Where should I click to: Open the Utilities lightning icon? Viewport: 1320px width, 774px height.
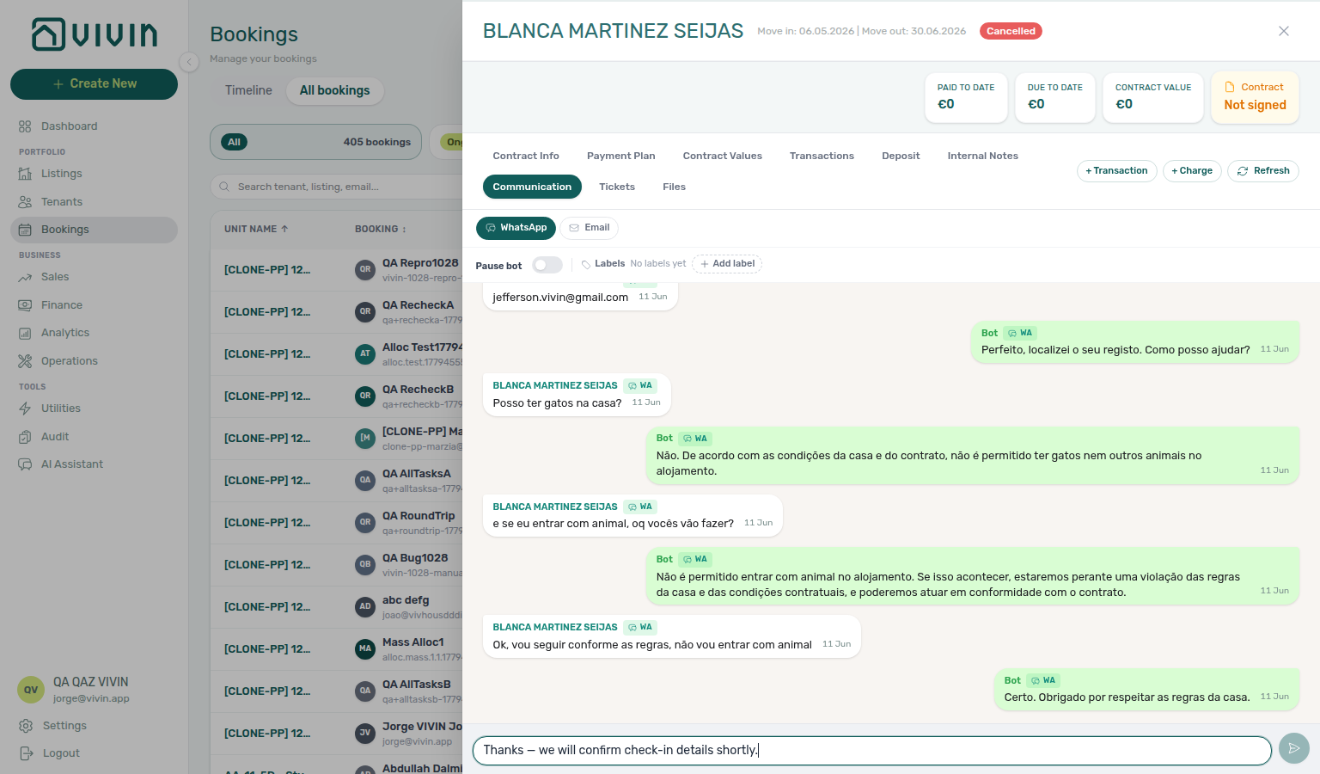[25, 408]
